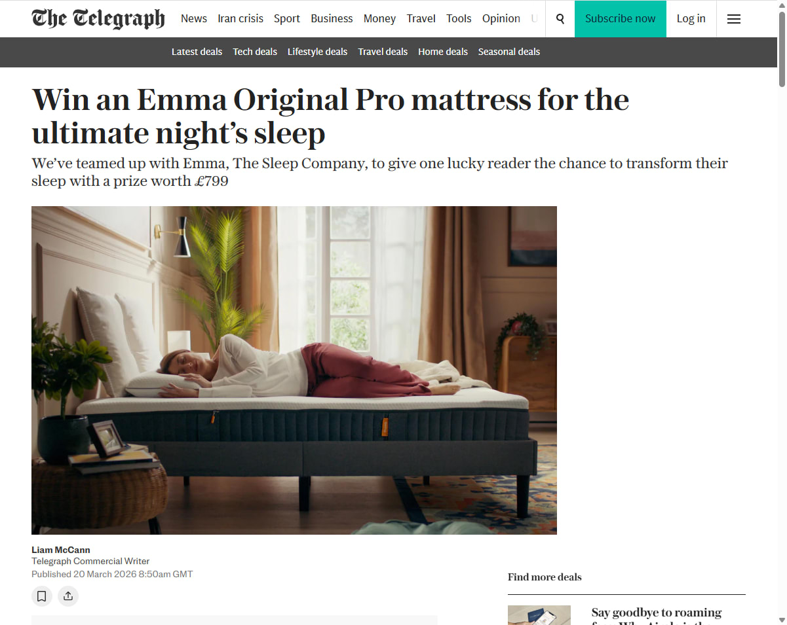Select Sport in navigation
This screenshot has width=787, height=625.
tap(287, 18)
